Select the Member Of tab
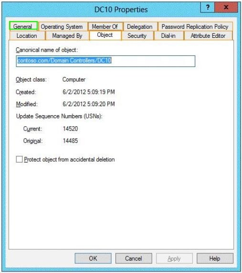 (105, 27)
